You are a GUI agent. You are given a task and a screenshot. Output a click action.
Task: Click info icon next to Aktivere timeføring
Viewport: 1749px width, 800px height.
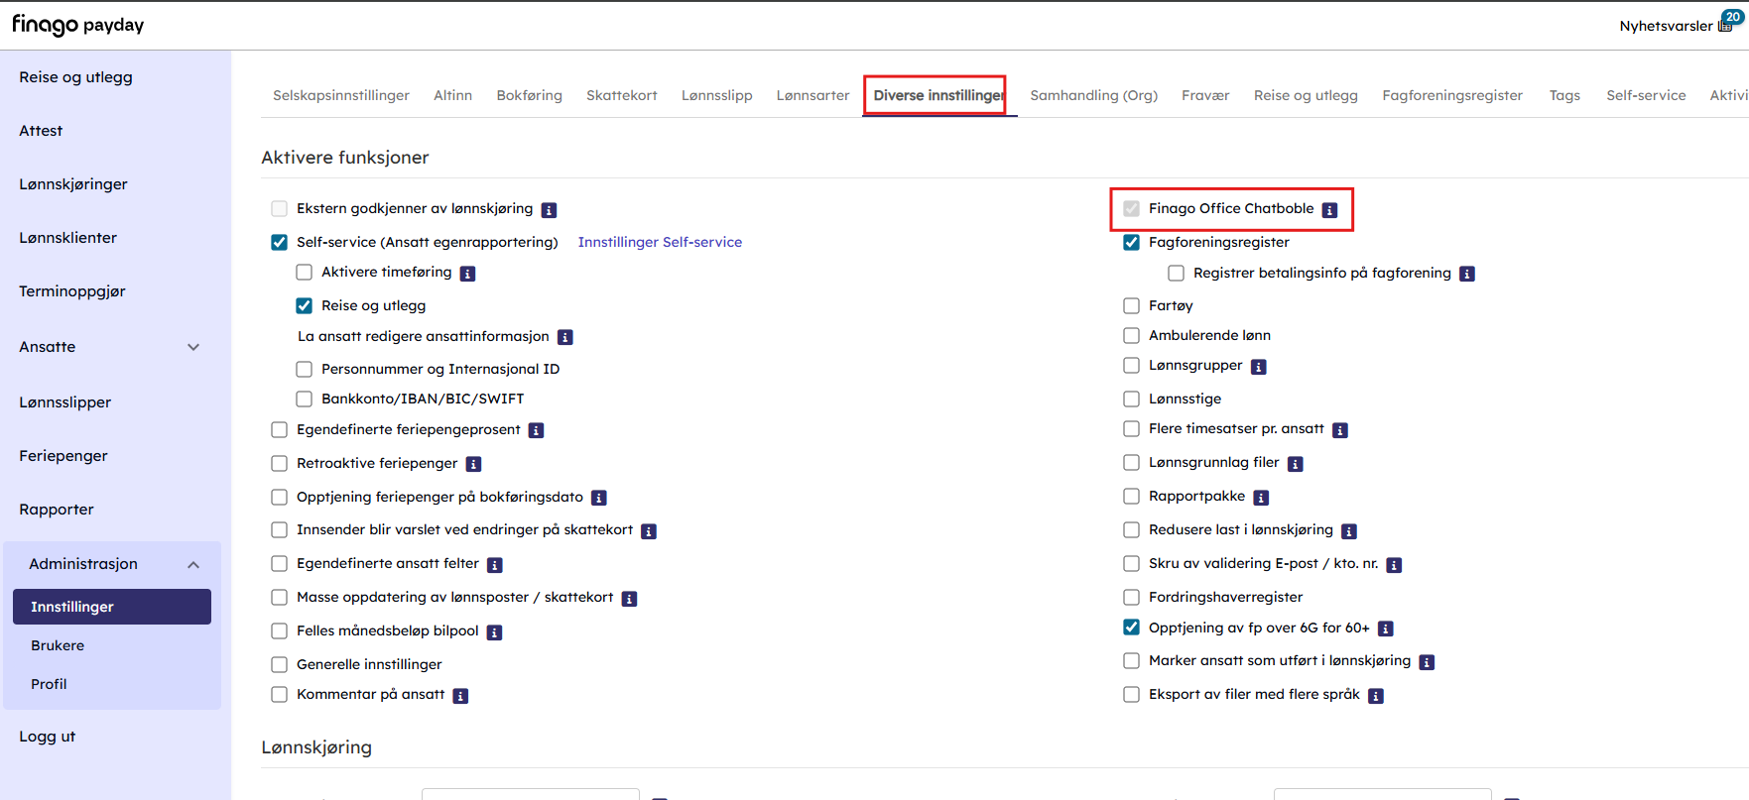click(x=467, y=274)
